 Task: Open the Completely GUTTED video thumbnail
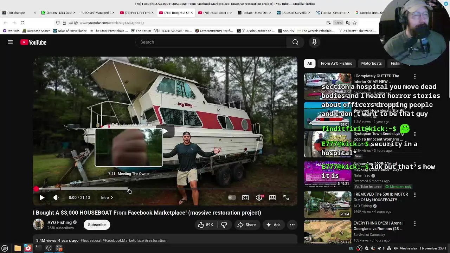click(328, 86)
